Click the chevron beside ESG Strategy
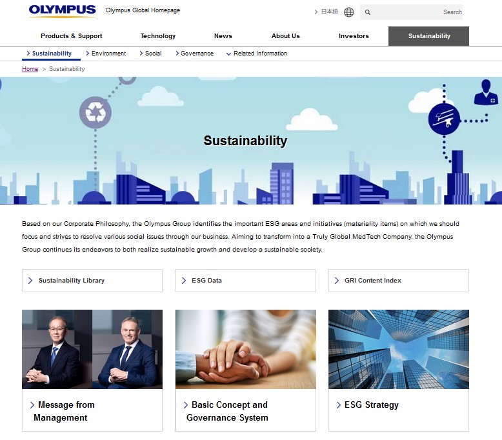The width and height of the screenshot is (502, 440). (338, 405)
